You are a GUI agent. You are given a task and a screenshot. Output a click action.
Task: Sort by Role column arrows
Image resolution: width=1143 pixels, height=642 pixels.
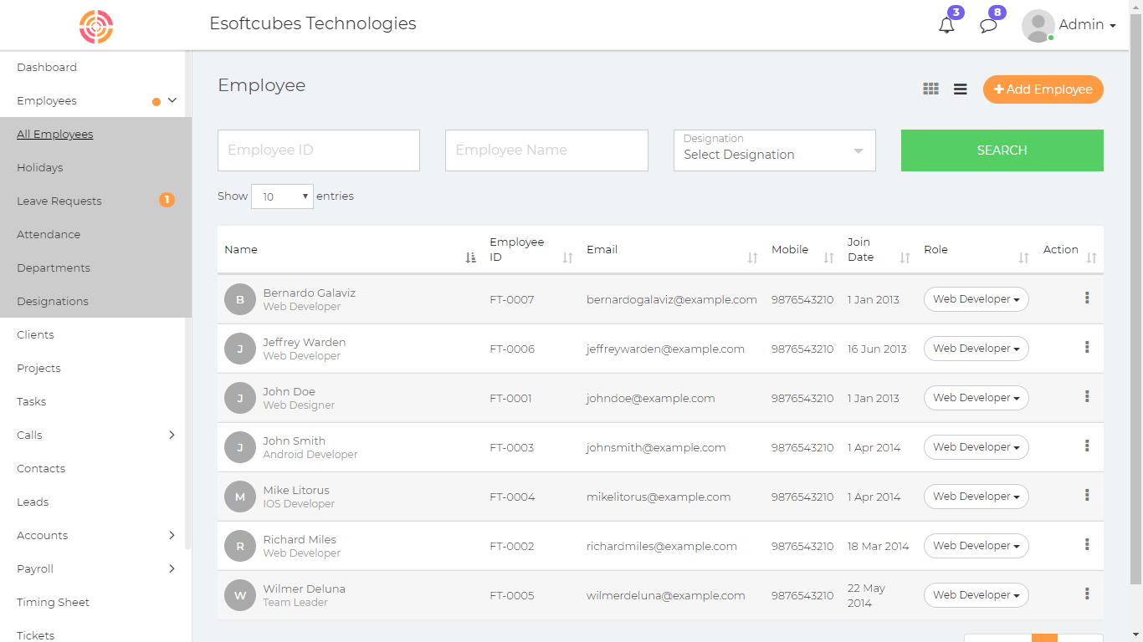1023,257
